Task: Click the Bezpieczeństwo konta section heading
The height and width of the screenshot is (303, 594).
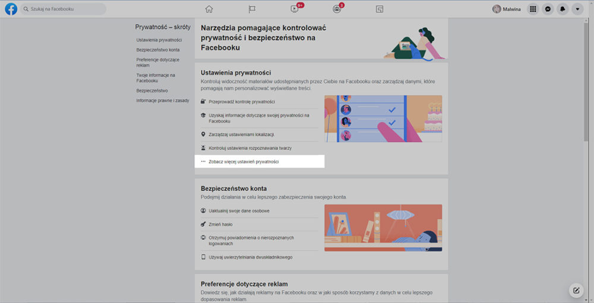Action: 233,189
